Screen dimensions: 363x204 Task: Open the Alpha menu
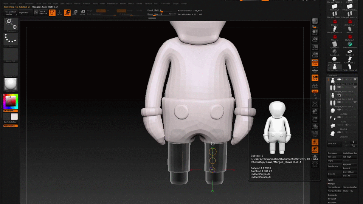6,3
